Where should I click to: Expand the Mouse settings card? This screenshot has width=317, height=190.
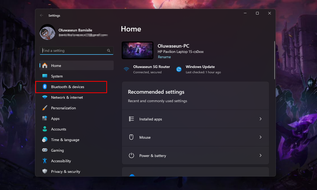tap(195, 137)
